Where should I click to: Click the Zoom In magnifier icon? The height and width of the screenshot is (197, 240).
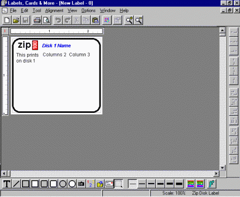click(129, 21)
